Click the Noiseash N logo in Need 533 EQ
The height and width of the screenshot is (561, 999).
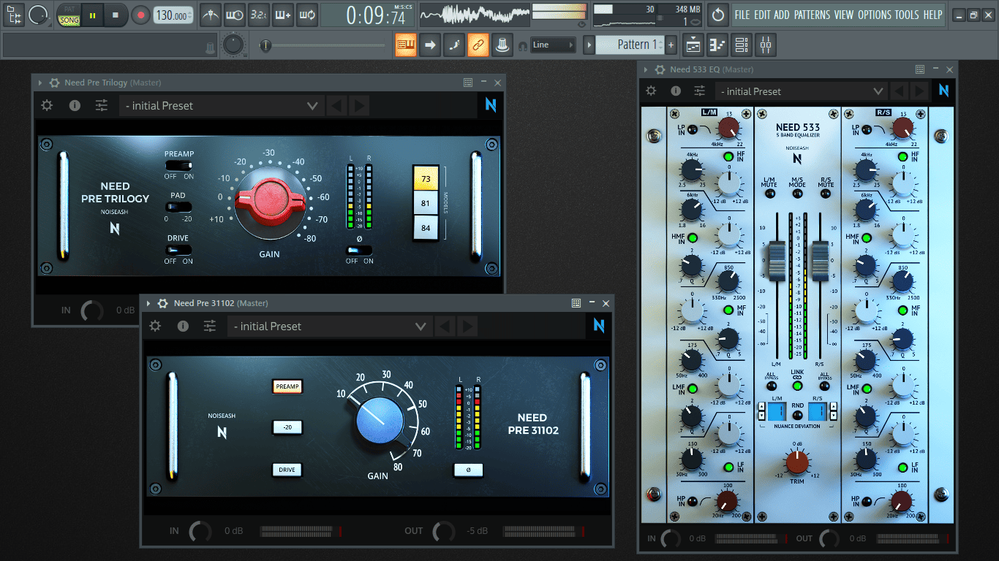[943, 91]
